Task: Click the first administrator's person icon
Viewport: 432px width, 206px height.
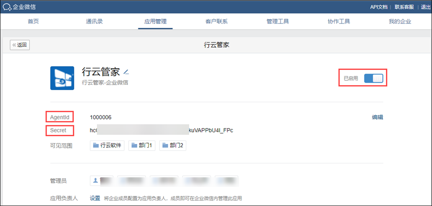Action: (96, 181)
